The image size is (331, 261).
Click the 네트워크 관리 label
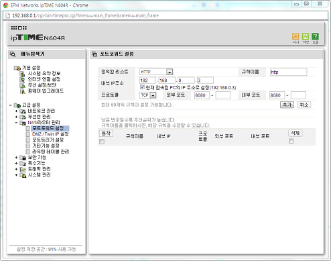coord(42,111)
